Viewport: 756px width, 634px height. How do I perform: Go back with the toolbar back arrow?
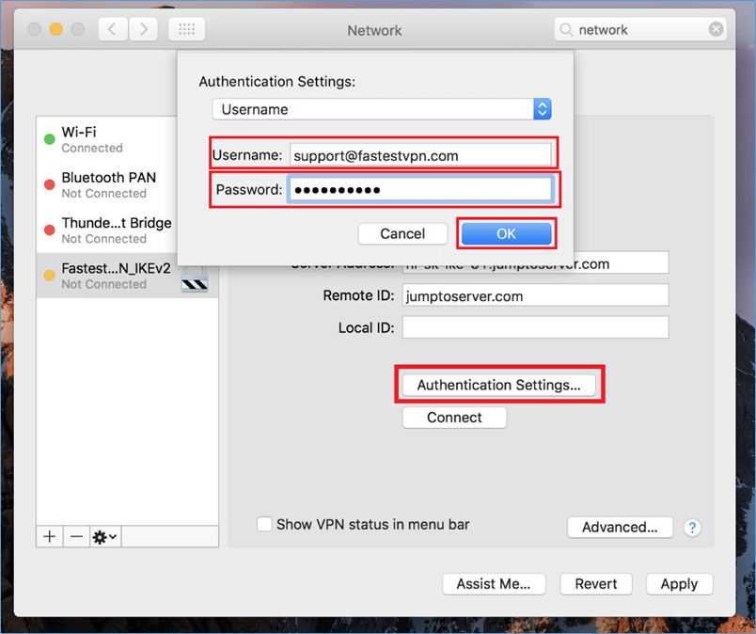pos(113,29)
